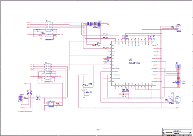The width and height of the screenshot is (193, 136).
Task: Select the JP7 MCLK jumper
Action: (x=105, y=35)
